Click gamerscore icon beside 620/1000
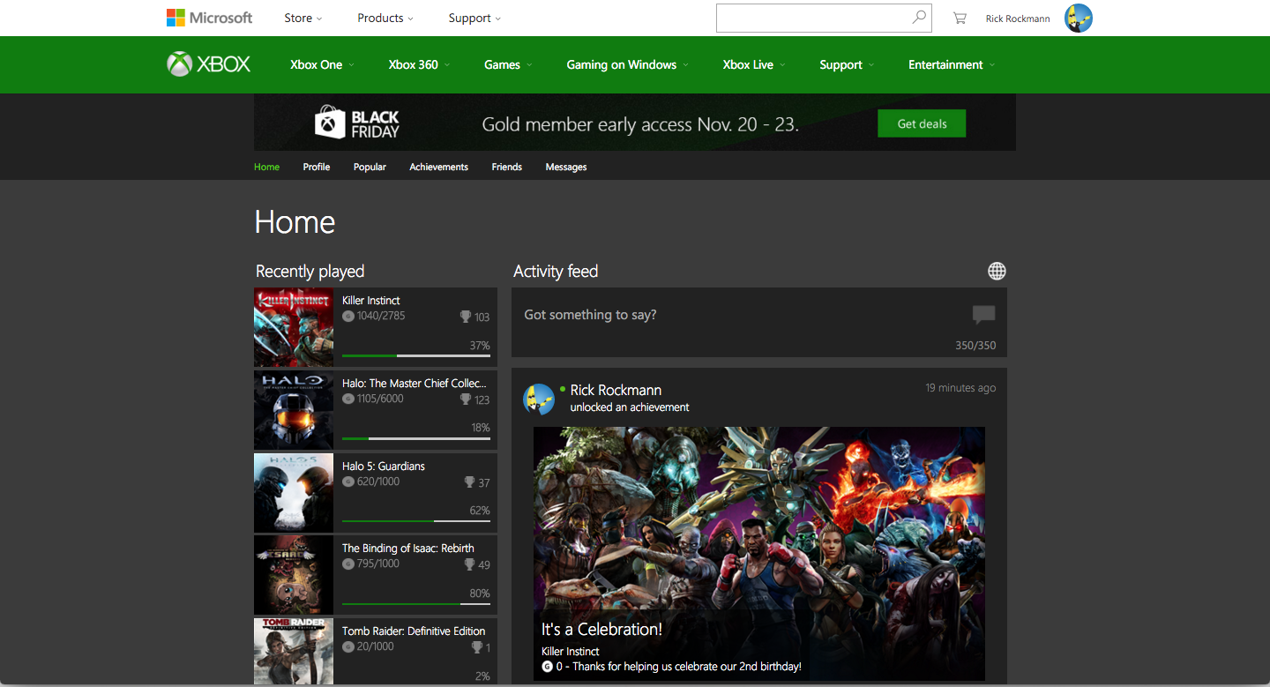Viewport: 1270px width, 687px height. pyautogui.click(x=347, y=482)
